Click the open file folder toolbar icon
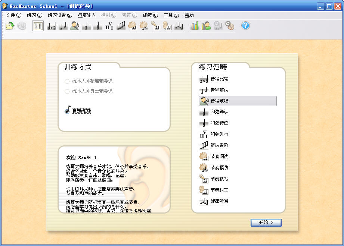This screenshot has height=246, width=344. (10, 26)
